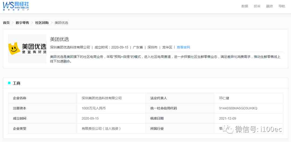
Task: Click 龙华区 location text
Action: coord(167,47)
